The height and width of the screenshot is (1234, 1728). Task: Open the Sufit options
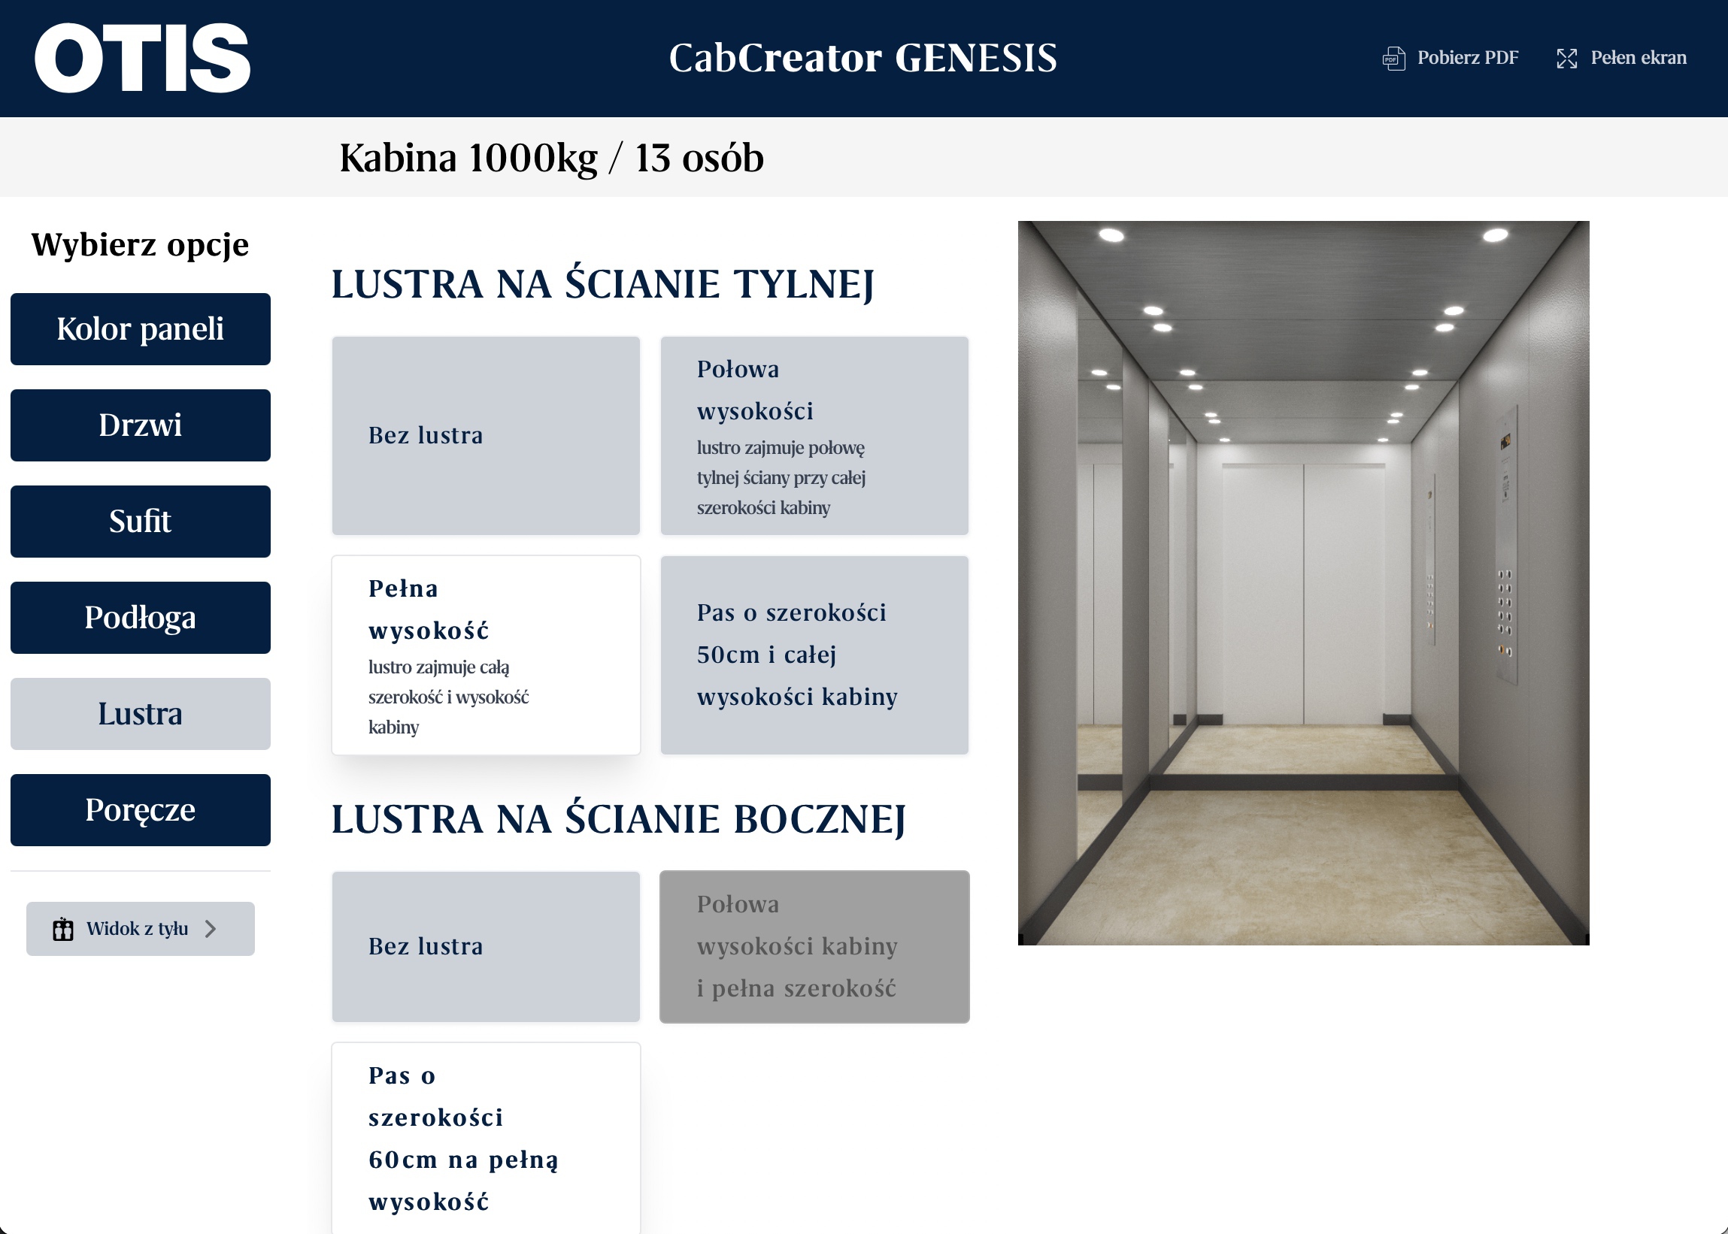coord(140,522)
